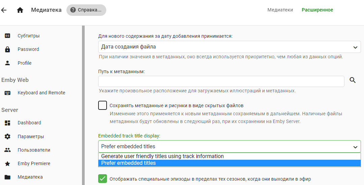The width and height of the screenshot is (364, 185).
Task: Open Subtitles (Субтитры) settings icon
Action: pos(7,36)
